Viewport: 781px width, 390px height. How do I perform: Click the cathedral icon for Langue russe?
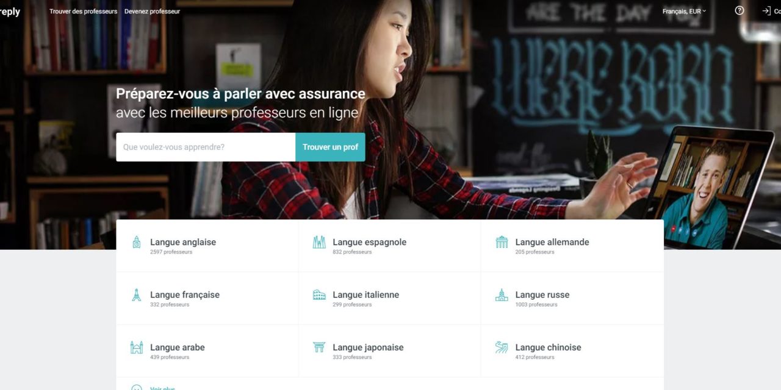coord(502,295)
